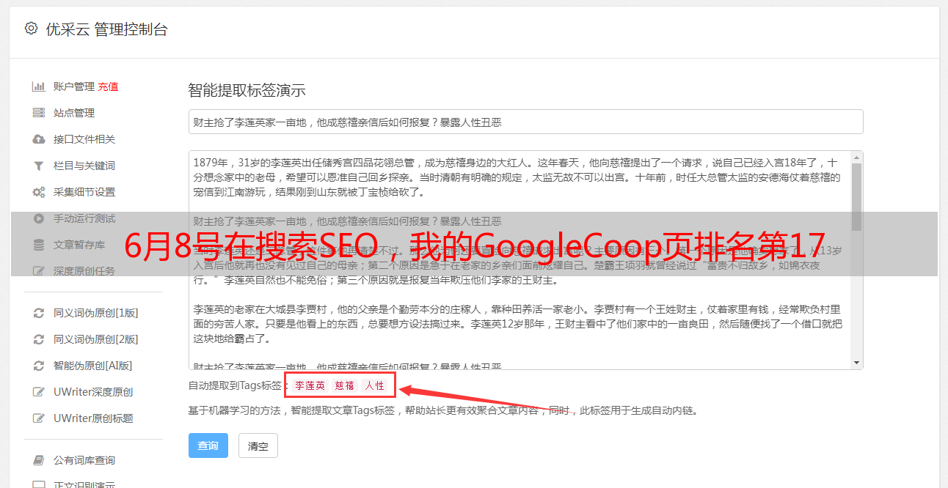Click the 智能提取标签演示 heading
This screenshot has width=948, height=488.
pos(247,91)
